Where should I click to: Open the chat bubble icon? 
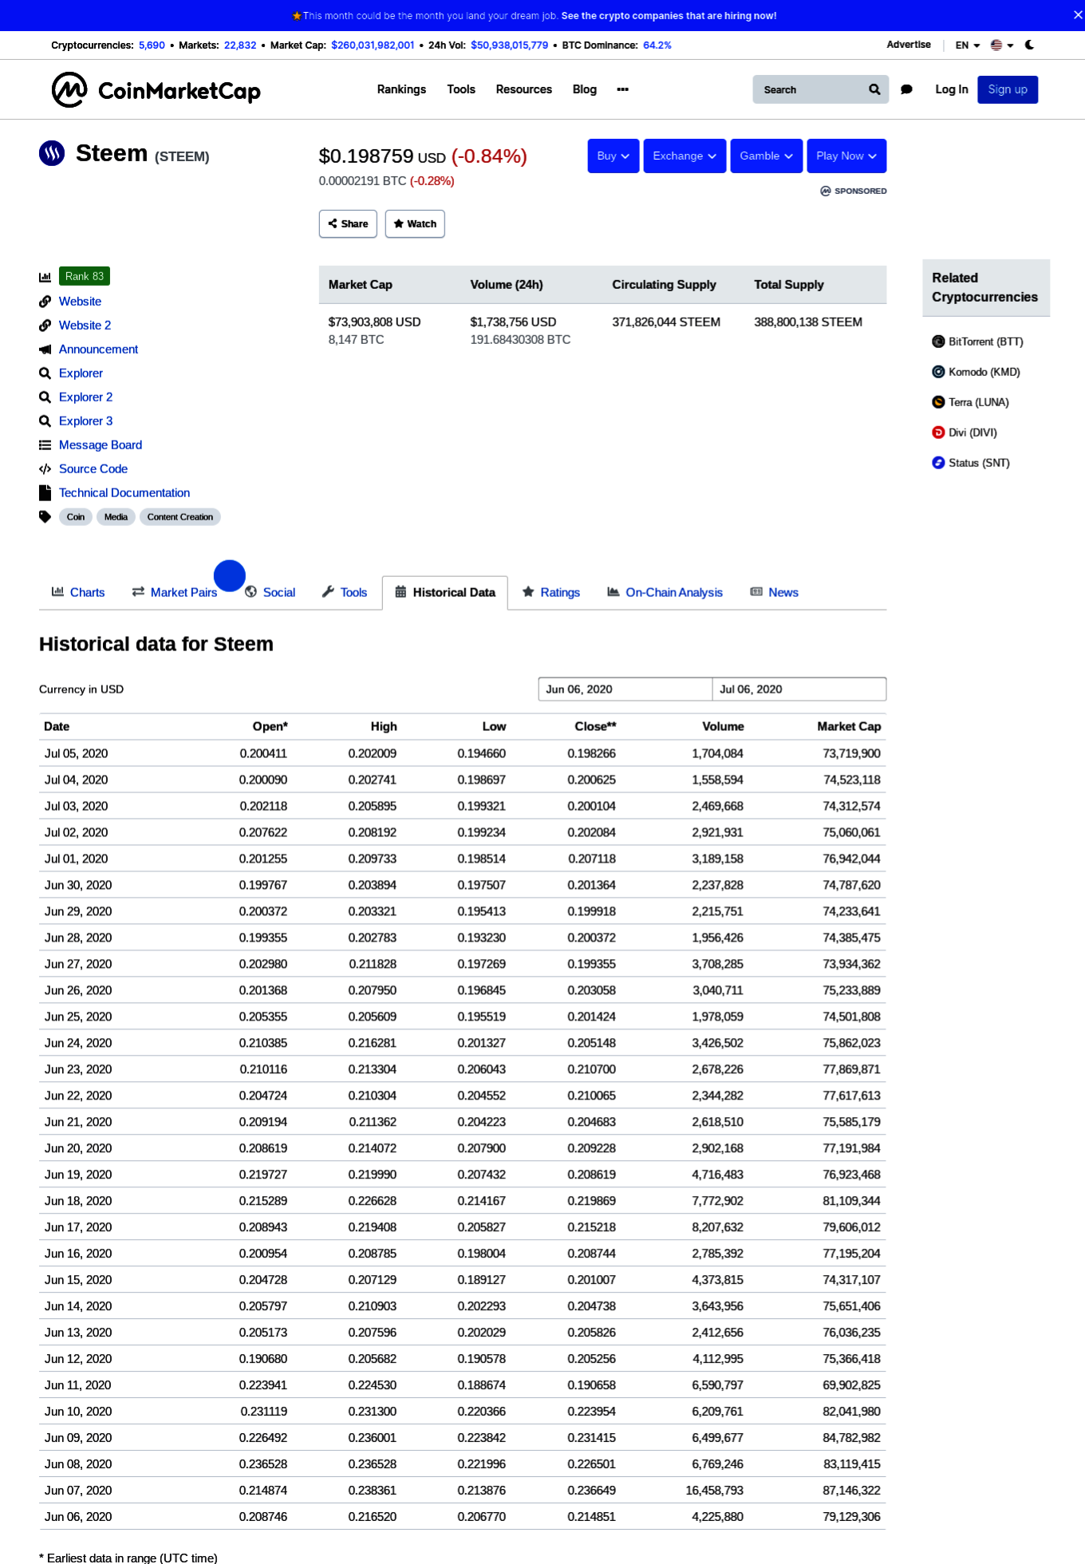pyautogui.click(x=906, y=89)
